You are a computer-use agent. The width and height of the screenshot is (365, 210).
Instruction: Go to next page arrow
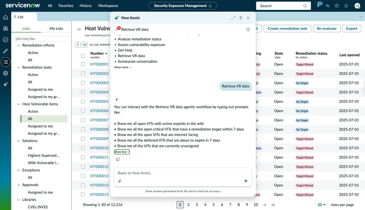click(x=265, y=205)
